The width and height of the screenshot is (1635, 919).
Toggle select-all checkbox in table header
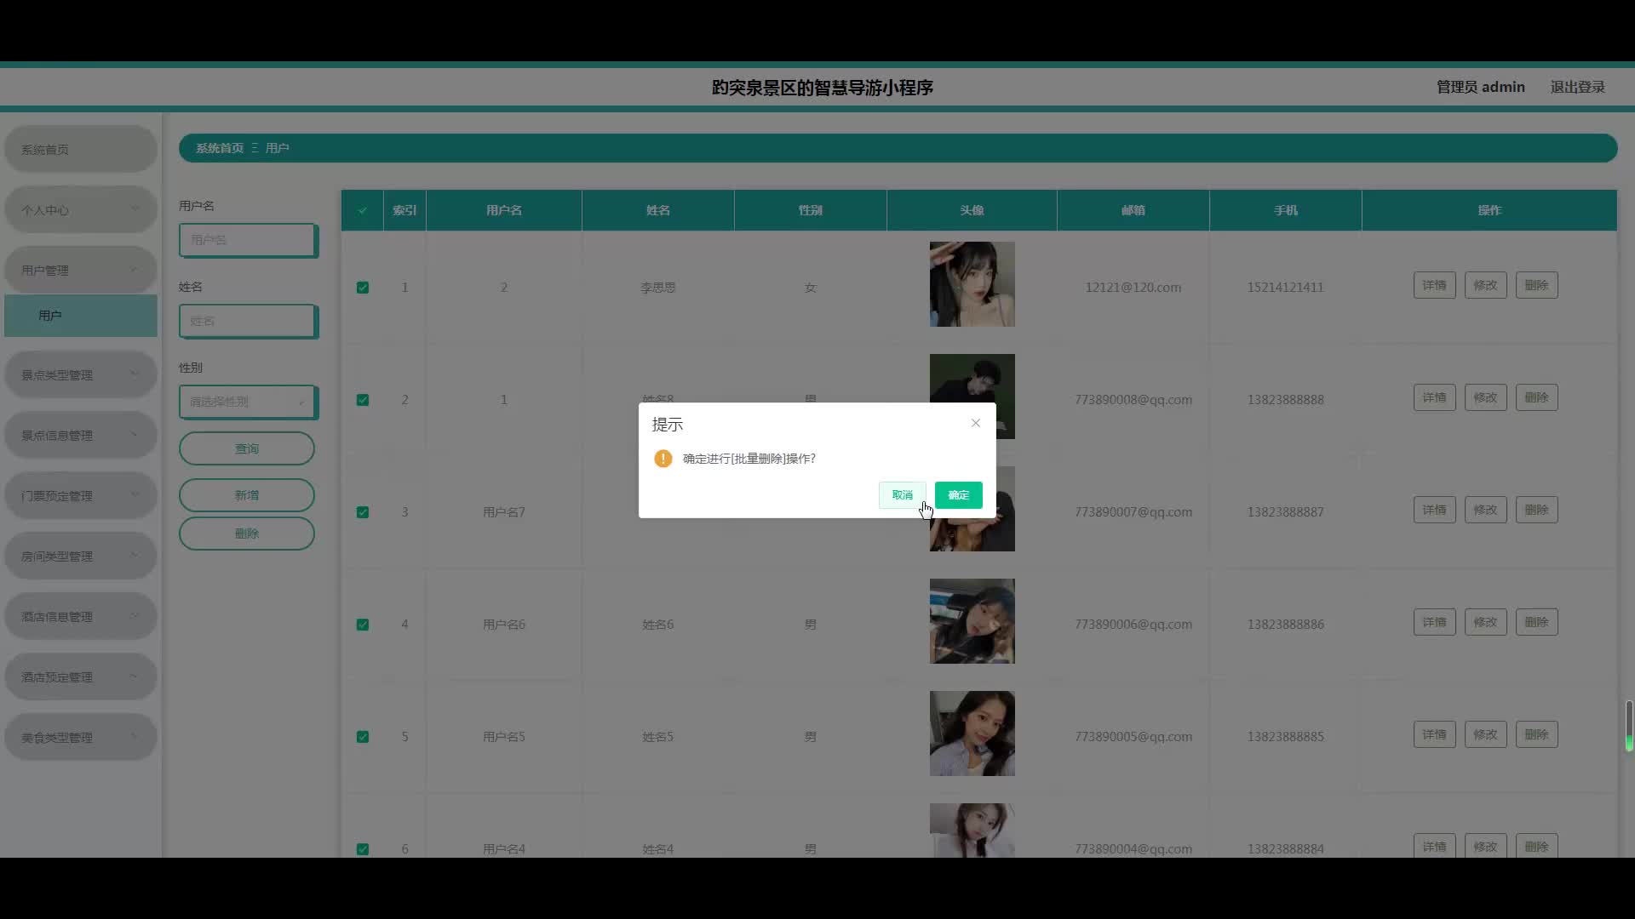pos(363,210)
